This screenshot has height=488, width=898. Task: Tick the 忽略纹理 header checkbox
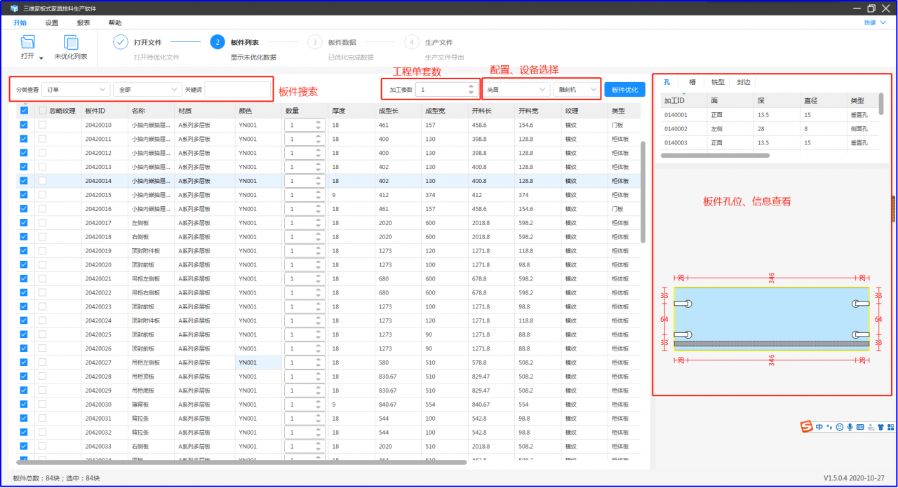[43, 111]
